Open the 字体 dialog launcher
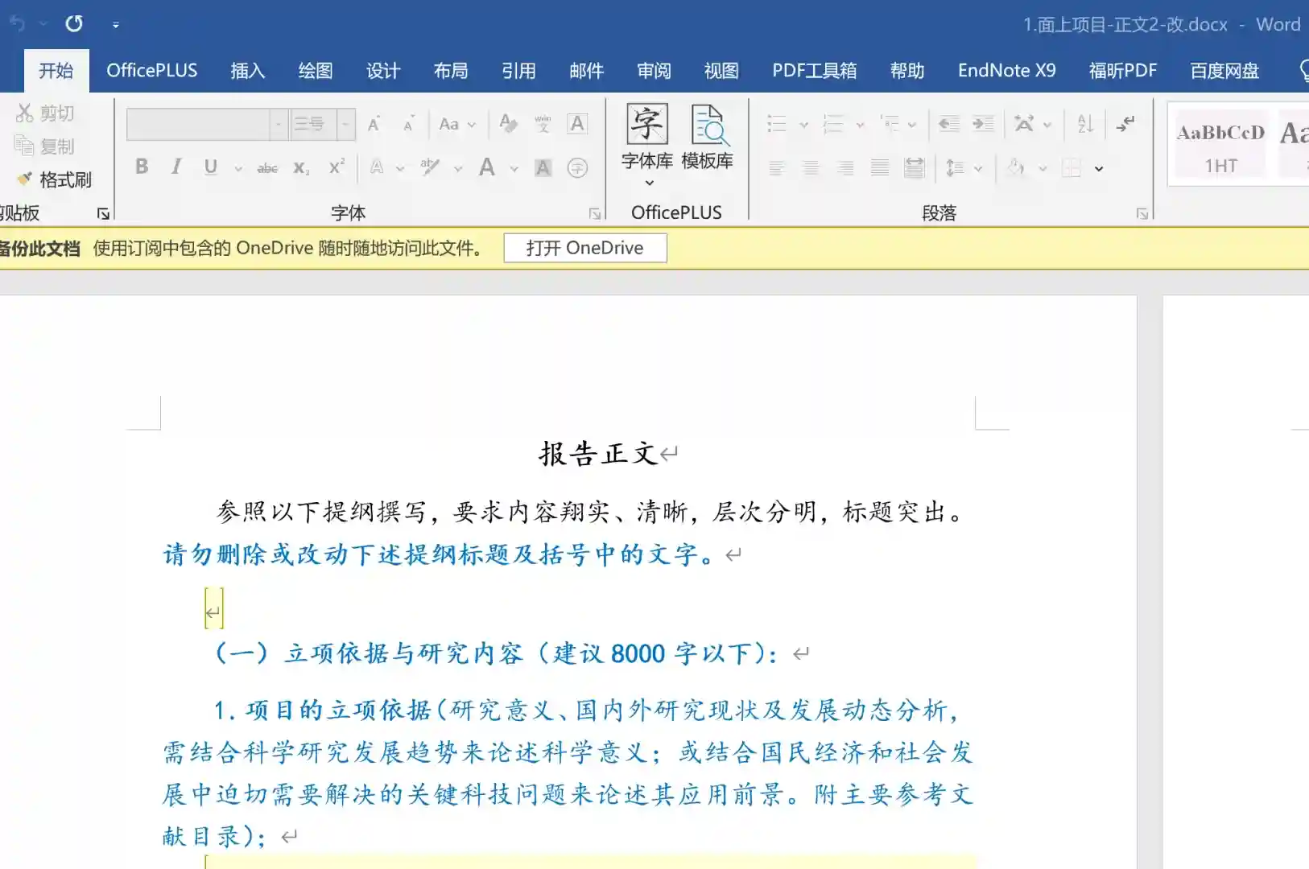The image size is (1309, 869). (x=595, y=213)
